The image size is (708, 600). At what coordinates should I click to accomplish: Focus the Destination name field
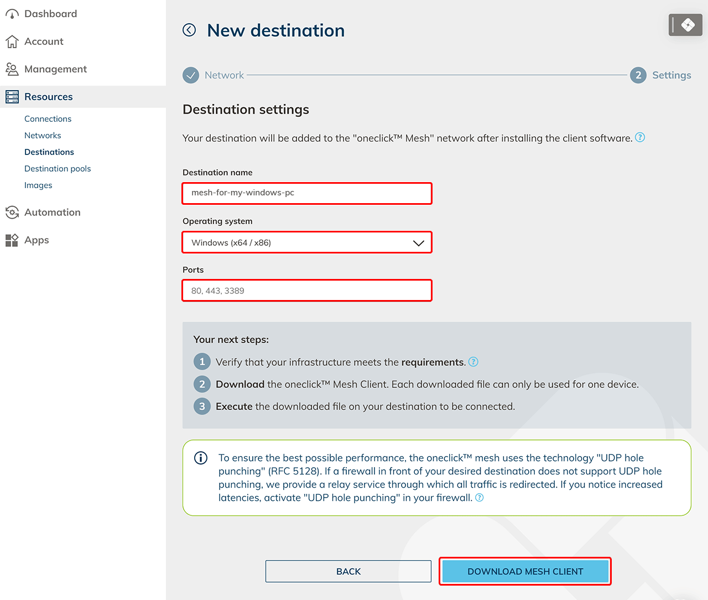(307, 193)
